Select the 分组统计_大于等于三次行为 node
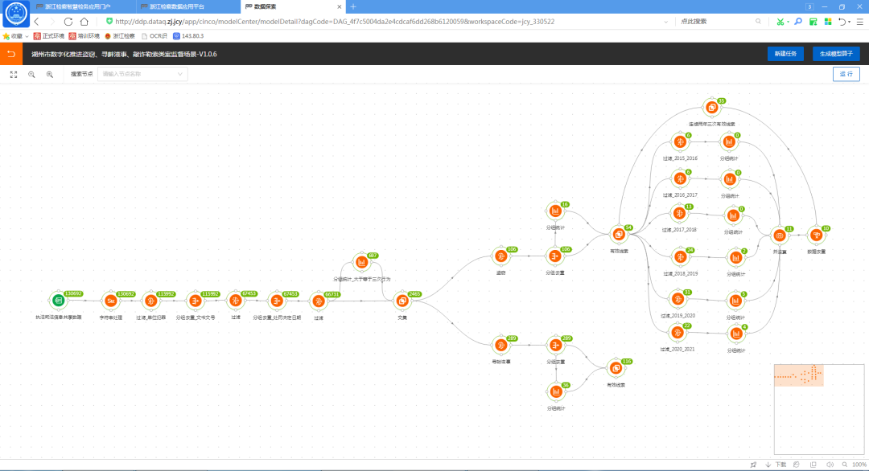Image resolution: width=869 pixels, height=471 pixels. click(361, 262)
